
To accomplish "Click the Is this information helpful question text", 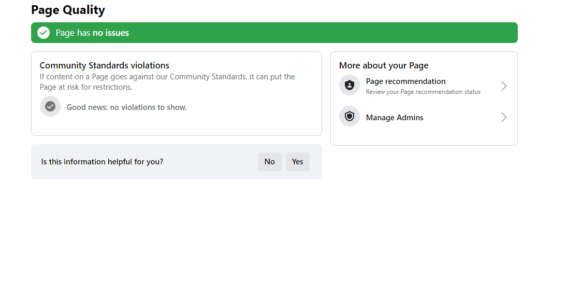I will click(x=102, y=162).
